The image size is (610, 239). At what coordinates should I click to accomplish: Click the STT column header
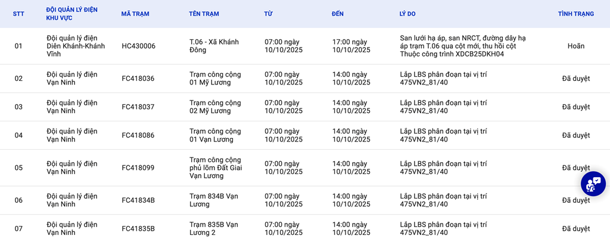(18, 14)
